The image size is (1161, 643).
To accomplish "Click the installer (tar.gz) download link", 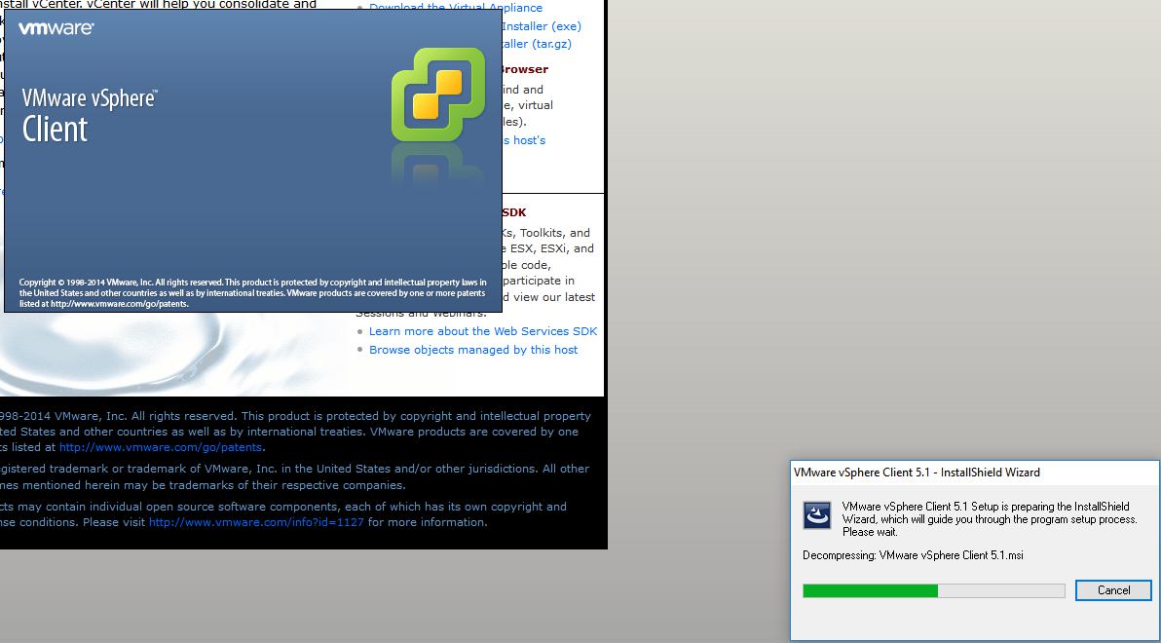I will click(x=537, y=44).
